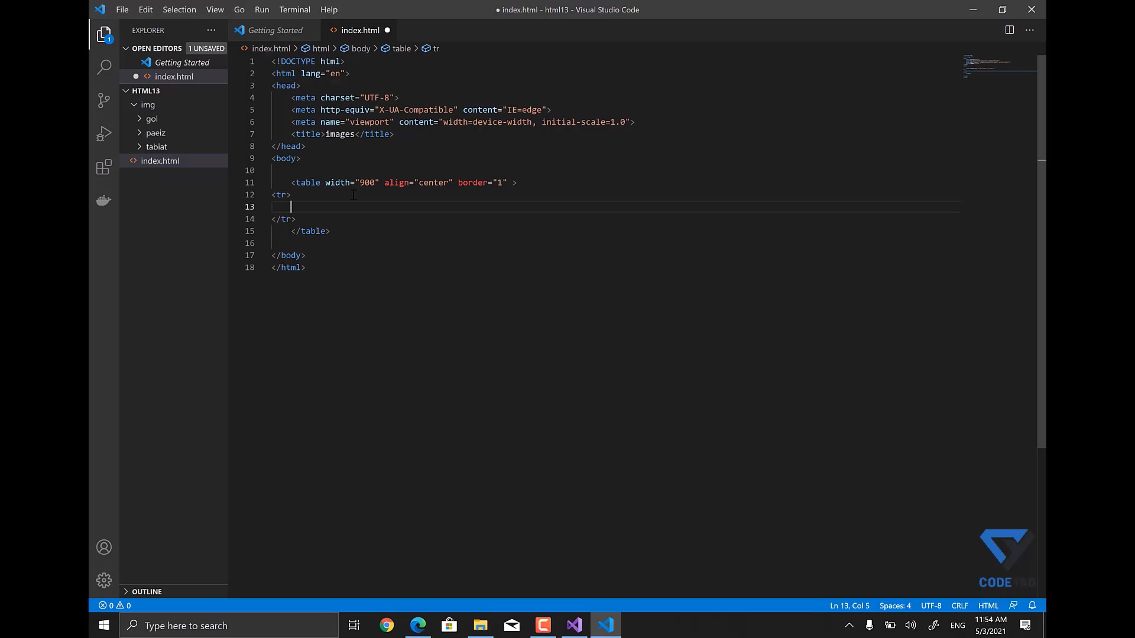Screen dimensions: 1135x638
Task: Open Google Chrome from the taskbar
Action: (387, 625)
